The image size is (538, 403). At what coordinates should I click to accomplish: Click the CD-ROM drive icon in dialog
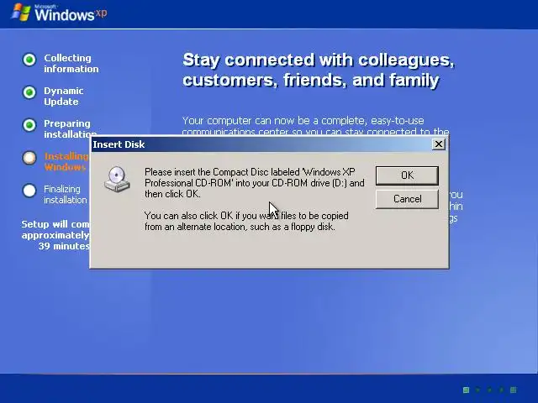coord(117,179)
